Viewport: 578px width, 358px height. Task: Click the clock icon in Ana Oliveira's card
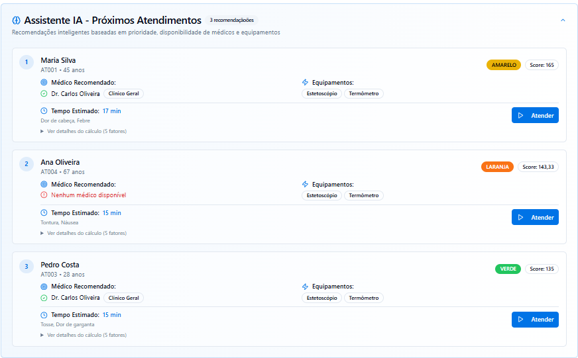point(44,213)
